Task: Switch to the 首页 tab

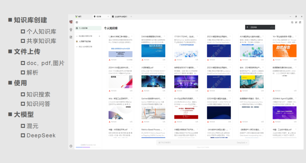Action: 78,17
